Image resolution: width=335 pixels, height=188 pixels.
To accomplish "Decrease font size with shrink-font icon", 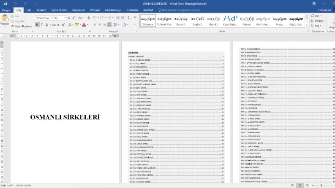I will (74, 18).
